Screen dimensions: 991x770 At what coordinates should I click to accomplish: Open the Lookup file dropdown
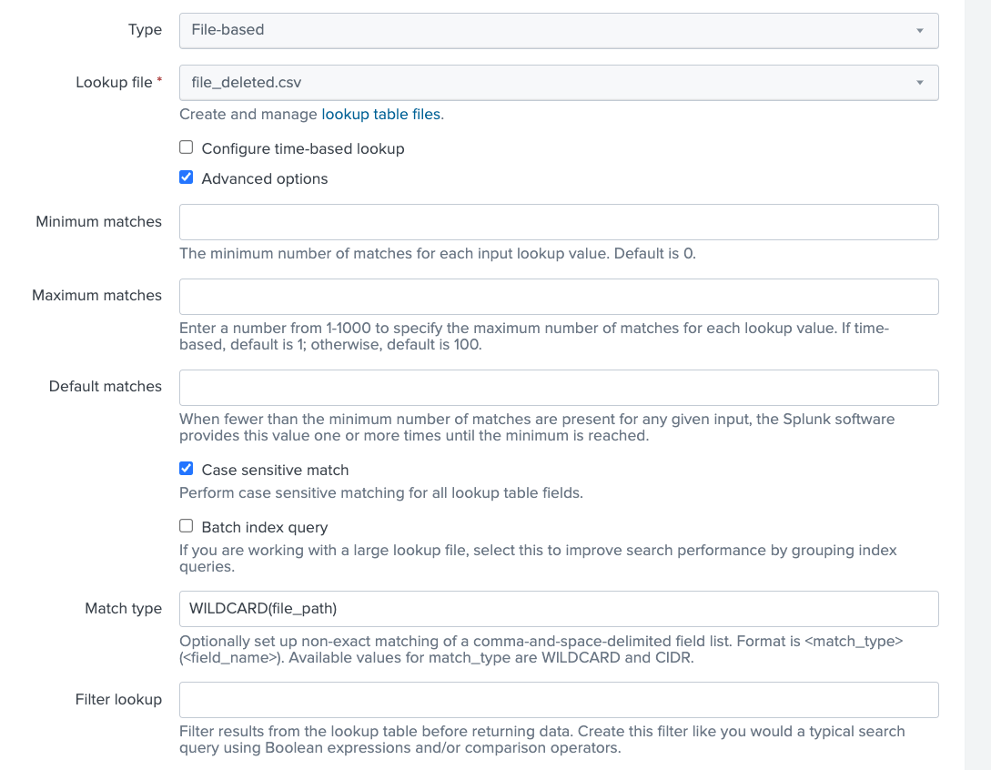(559, 82)
